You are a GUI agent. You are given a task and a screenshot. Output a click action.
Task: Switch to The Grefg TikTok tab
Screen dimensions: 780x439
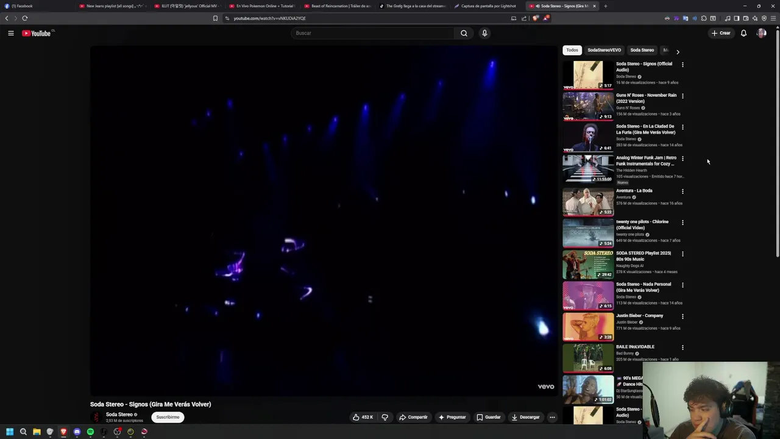point(413,6)
